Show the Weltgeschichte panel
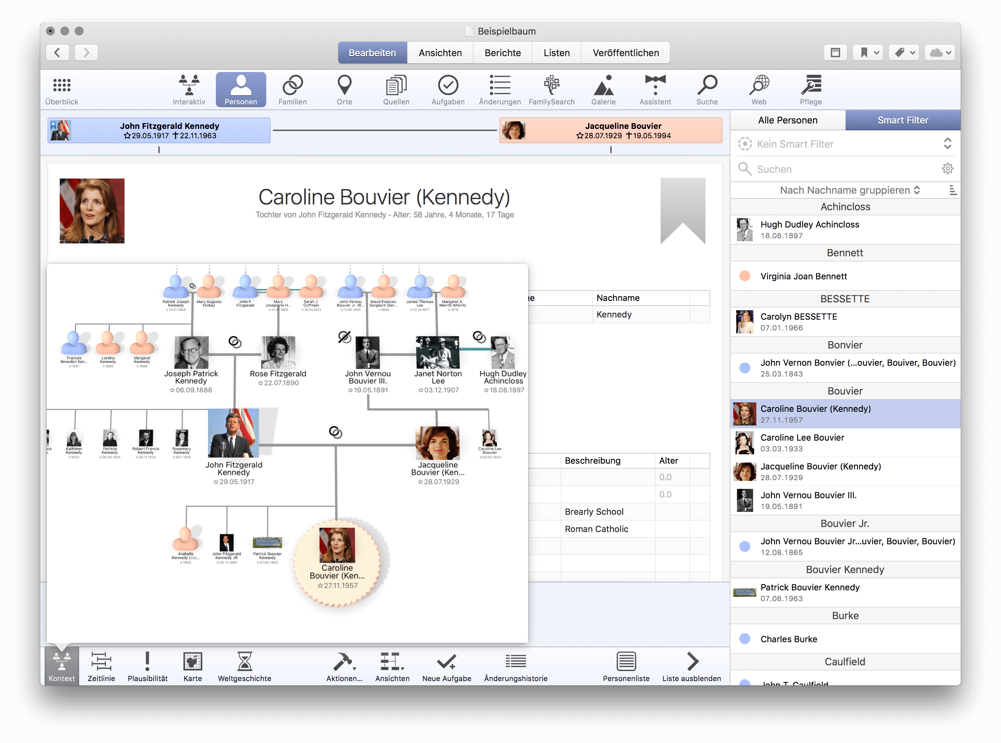 [245, 667]
